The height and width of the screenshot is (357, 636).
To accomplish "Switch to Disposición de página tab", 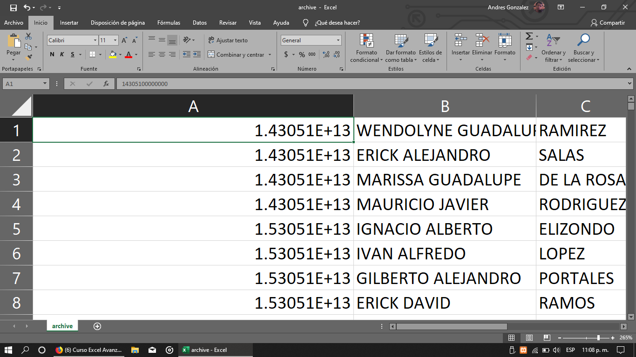I will tap(118, 22).
